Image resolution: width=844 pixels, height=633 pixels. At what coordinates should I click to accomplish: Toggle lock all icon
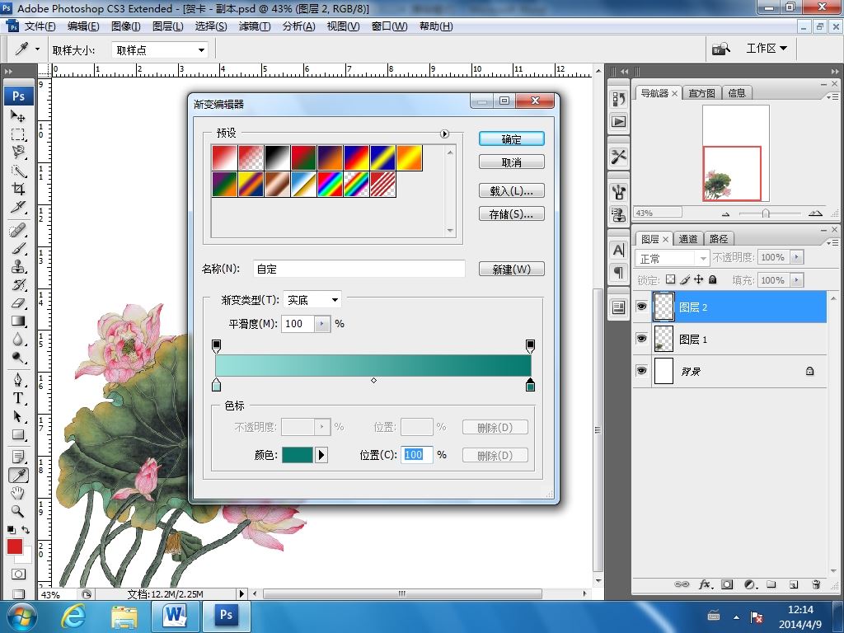click(x=713, y=279)
